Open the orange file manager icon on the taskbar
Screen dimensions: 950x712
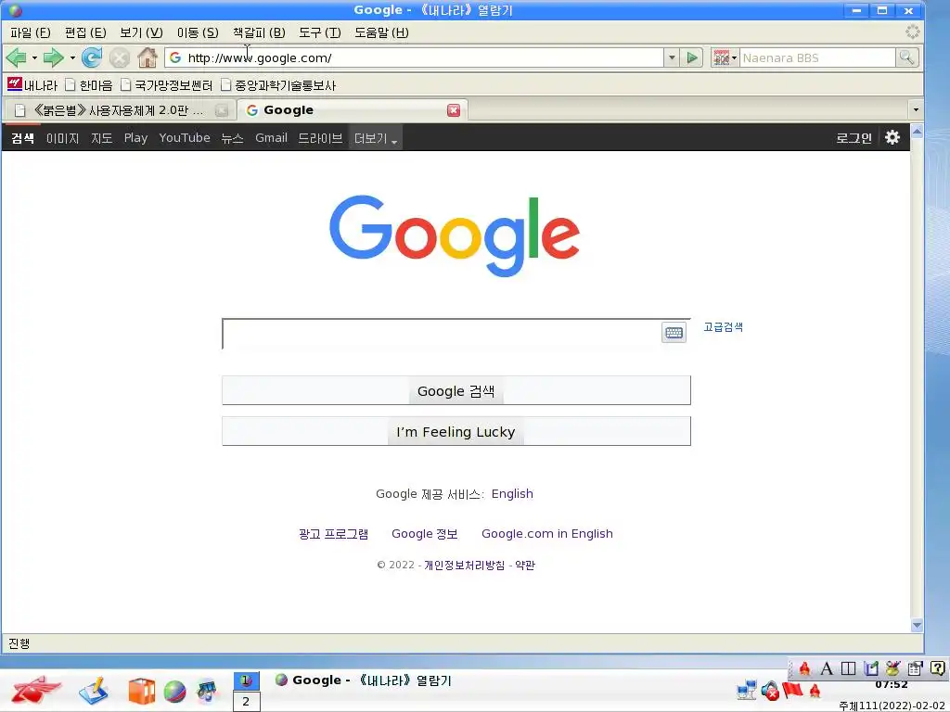tap(141, 692)
